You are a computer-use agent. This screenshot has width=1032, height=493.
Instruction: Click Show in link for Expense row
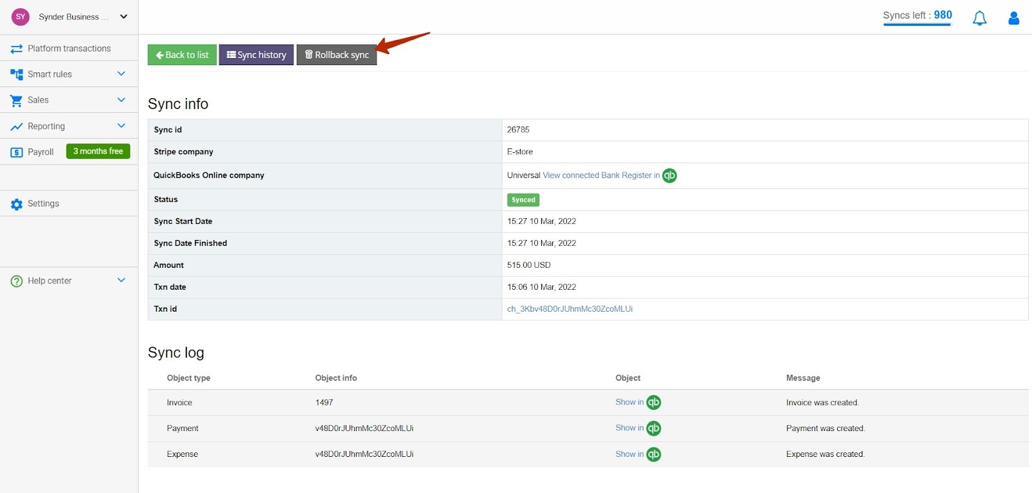630,454
